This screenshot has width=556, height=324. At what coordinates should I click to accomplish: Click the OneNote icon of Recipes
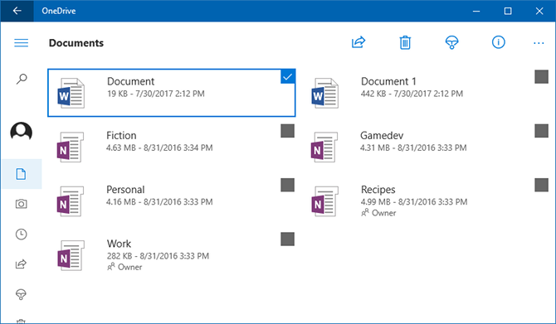(x=324, y=201)
